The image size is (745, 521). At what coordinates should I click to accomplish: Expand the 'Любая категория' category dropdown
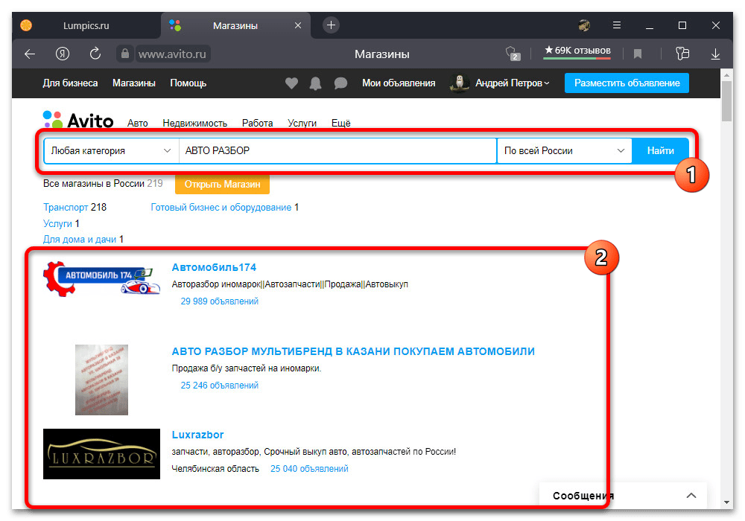tap(111, 150)
